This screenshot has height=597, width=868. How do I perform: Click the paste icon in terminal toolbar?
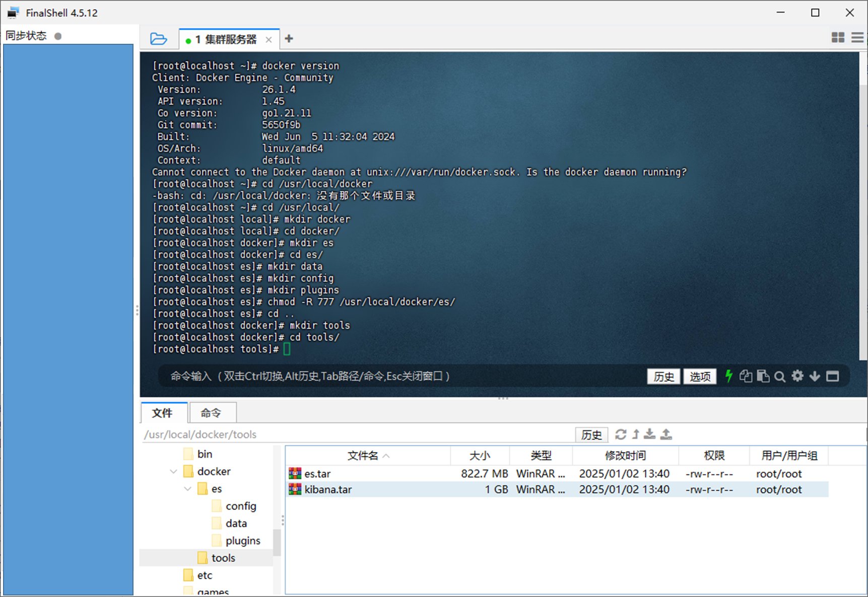(x=763, y=376)
